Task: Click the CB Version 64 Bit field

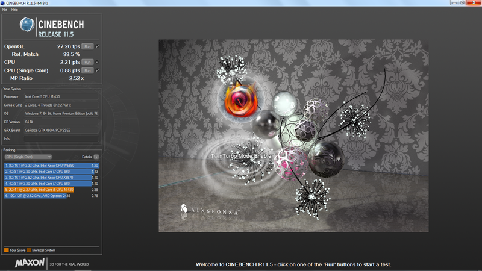Action: tap(61, 122)
